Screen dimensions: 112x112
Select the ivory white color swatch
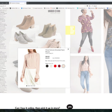point(51,66)
